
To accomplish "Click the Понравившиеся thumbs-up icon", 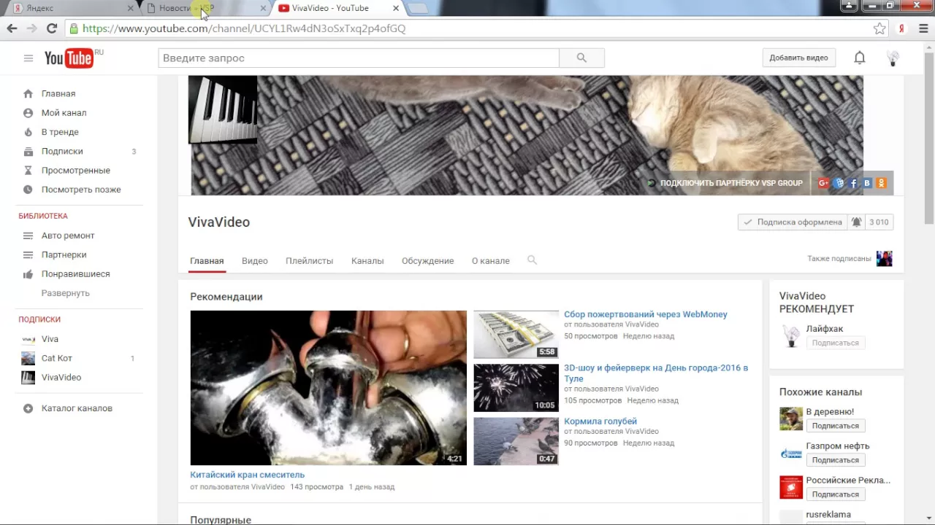I will coord(28,274).
